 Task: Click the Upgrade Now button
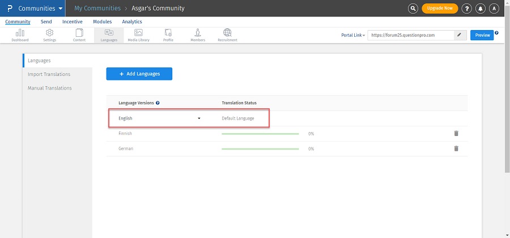440,8
